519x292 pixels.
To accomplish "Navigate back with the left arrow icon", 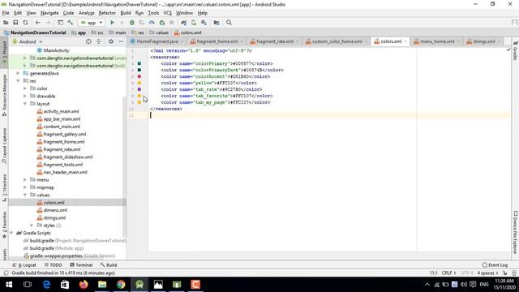I will point(38,23).
